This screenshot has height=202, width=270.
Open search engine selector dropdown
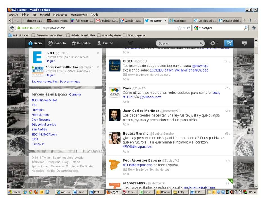(197, 28)
